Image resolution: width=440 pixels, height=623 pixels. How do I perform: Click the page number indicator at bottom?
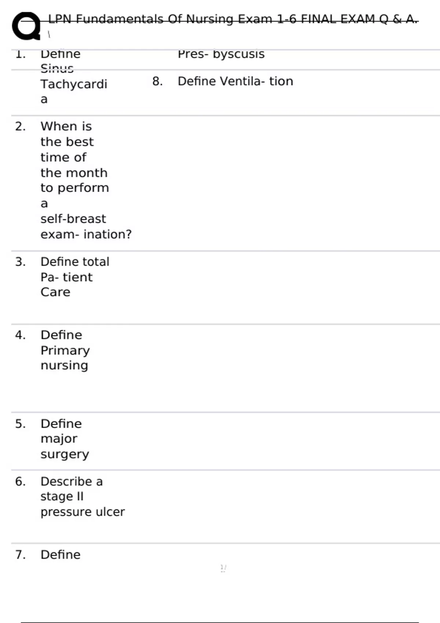pyautogui.click(x=223, y=568)
